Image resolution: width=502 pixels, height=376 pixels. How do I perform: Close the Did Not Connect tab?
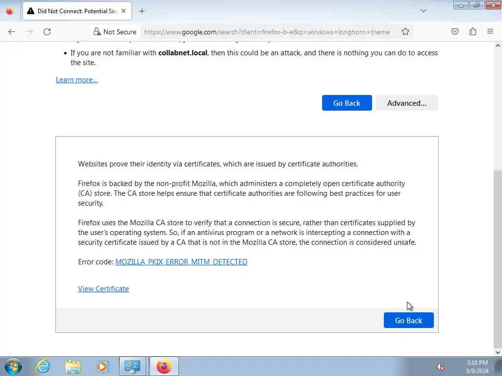click(124, 11)
